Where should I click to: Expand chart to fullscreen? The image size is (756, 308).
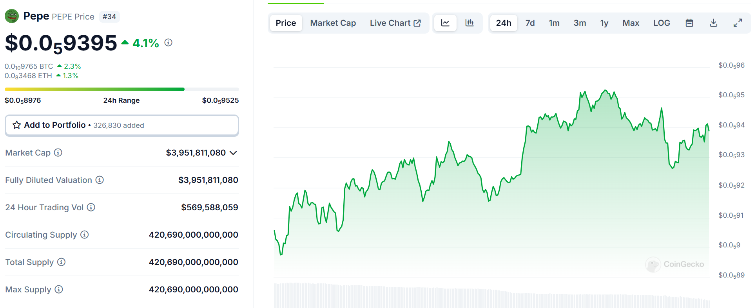coord(738,23)
